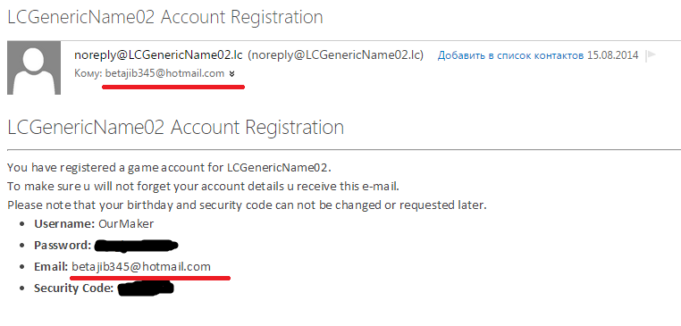The image size is (681, 326).
Task: Click the Account Registration heading in message body
Action: (175, 128)
